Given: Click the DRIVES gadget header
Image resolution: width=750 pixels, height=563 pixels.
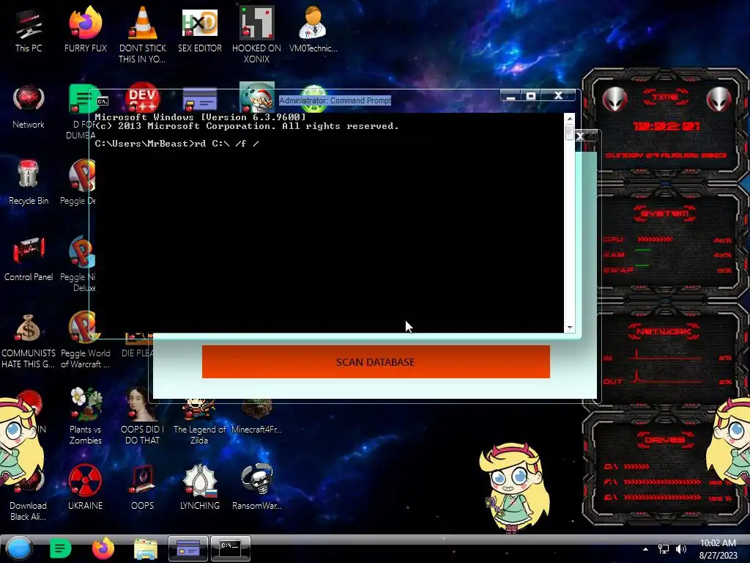Looking at the screenshot, I should 665,440.
